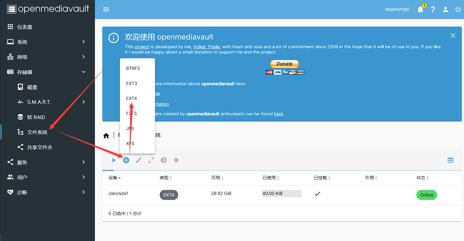Click the mounted checkmark in sda1 row

point(317,194)
